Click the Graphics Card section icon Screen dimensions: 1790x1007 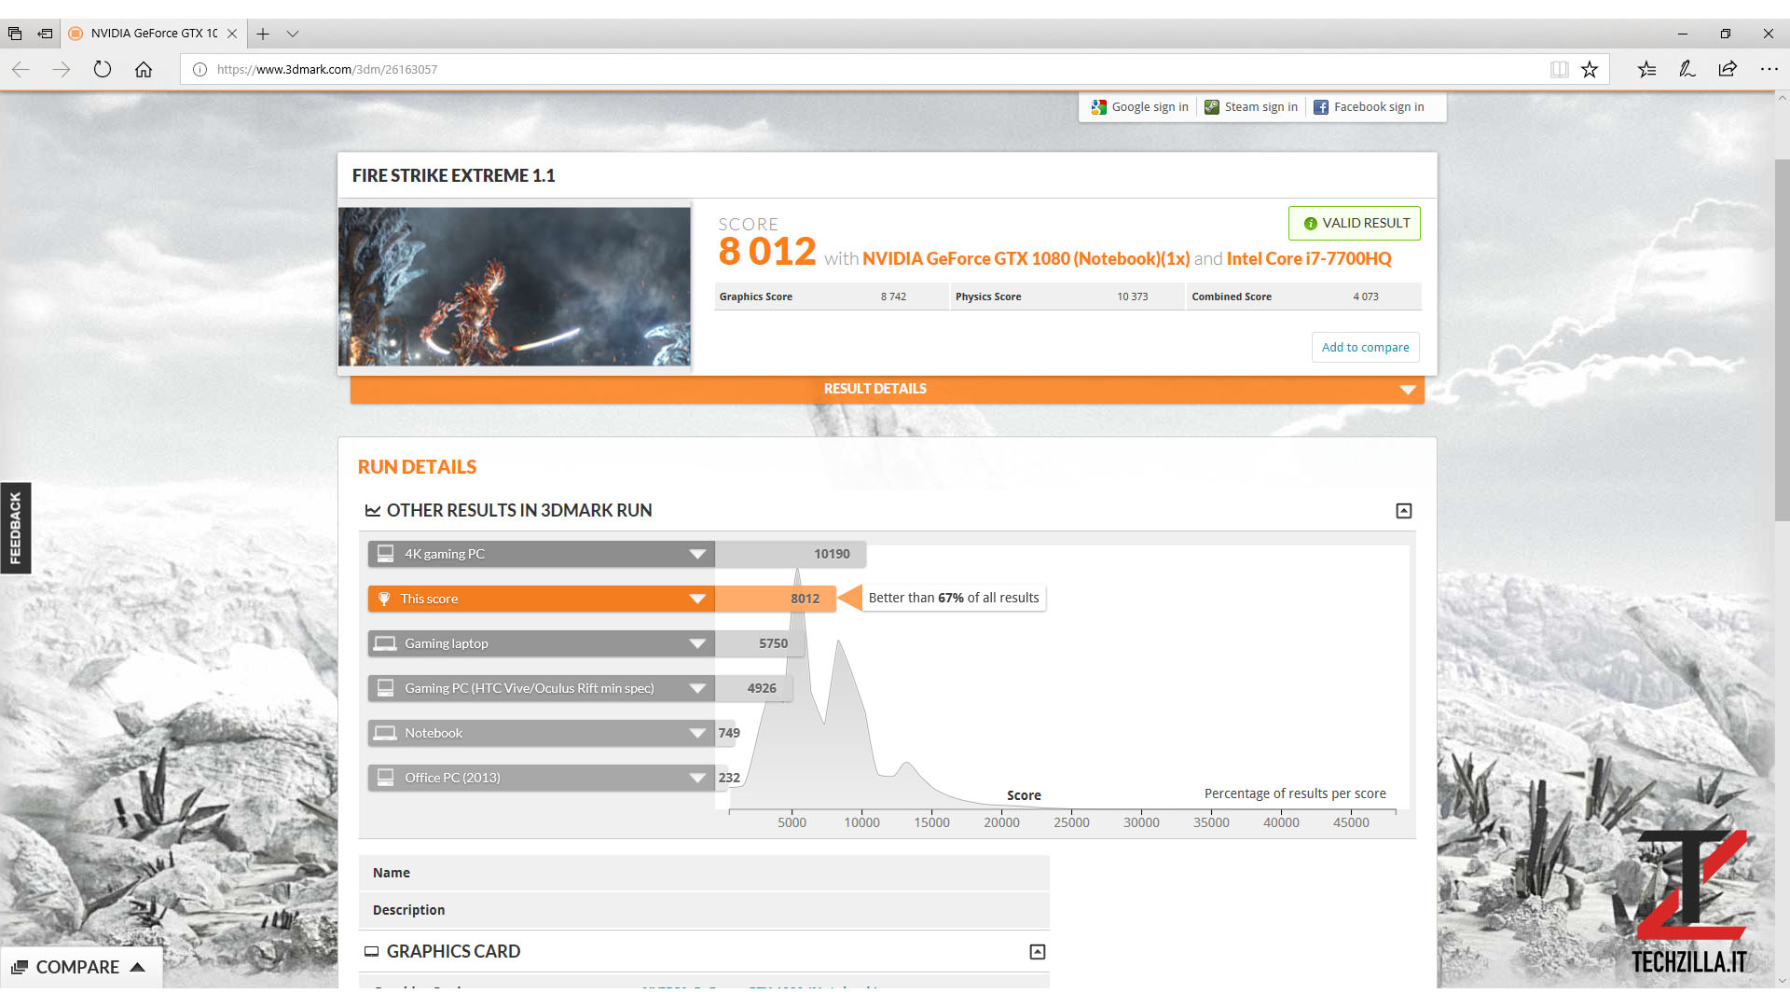[x=371, y=952]
